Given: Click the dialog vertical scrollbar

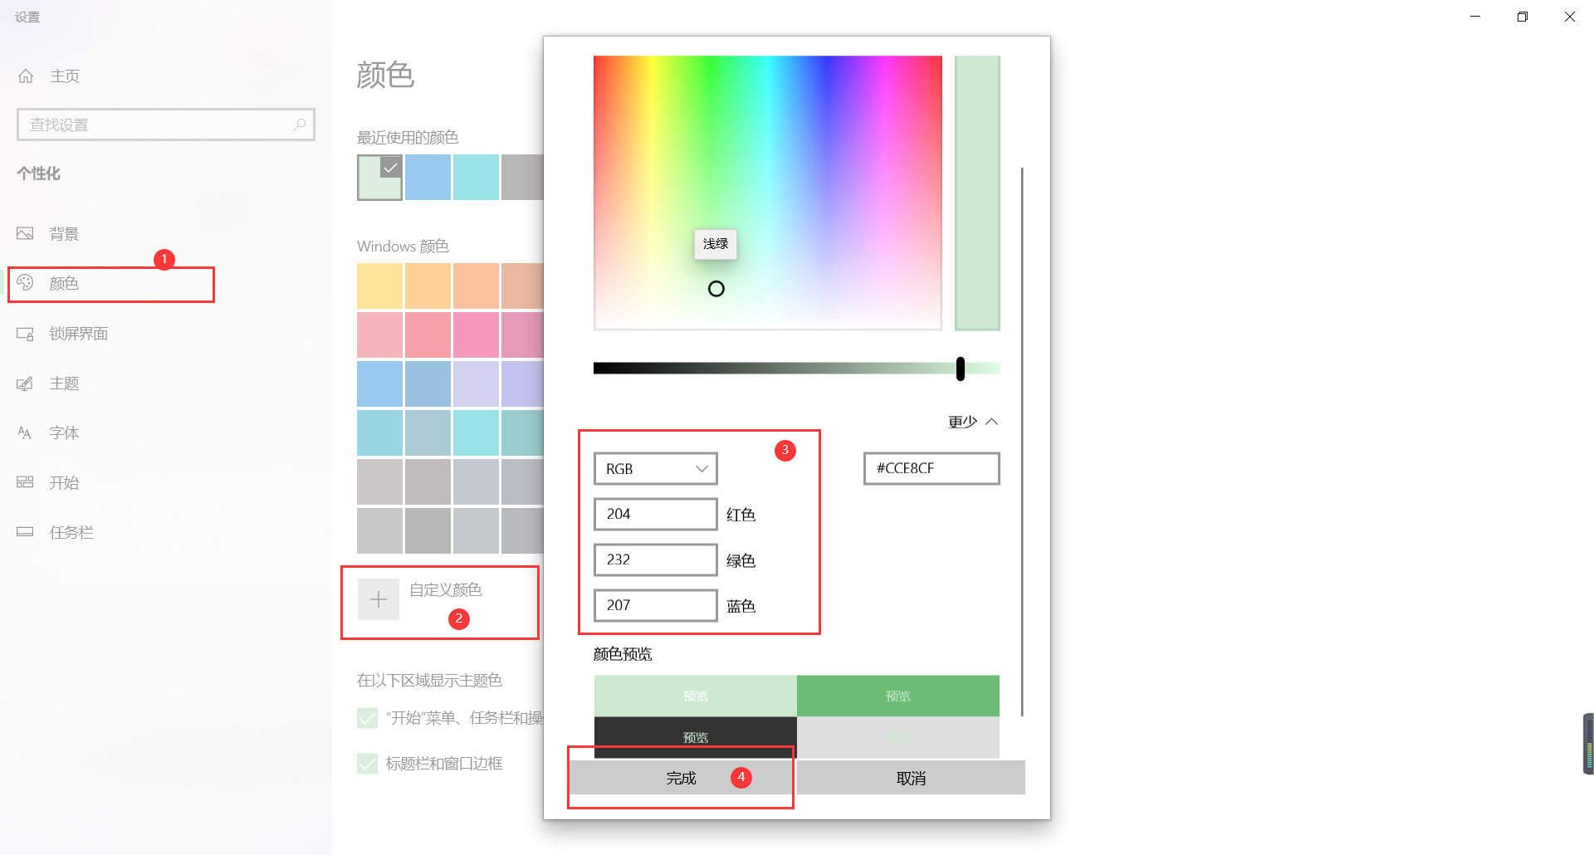Looking at the screenshot, I should pyautogui.click(x=1022, y=442).
